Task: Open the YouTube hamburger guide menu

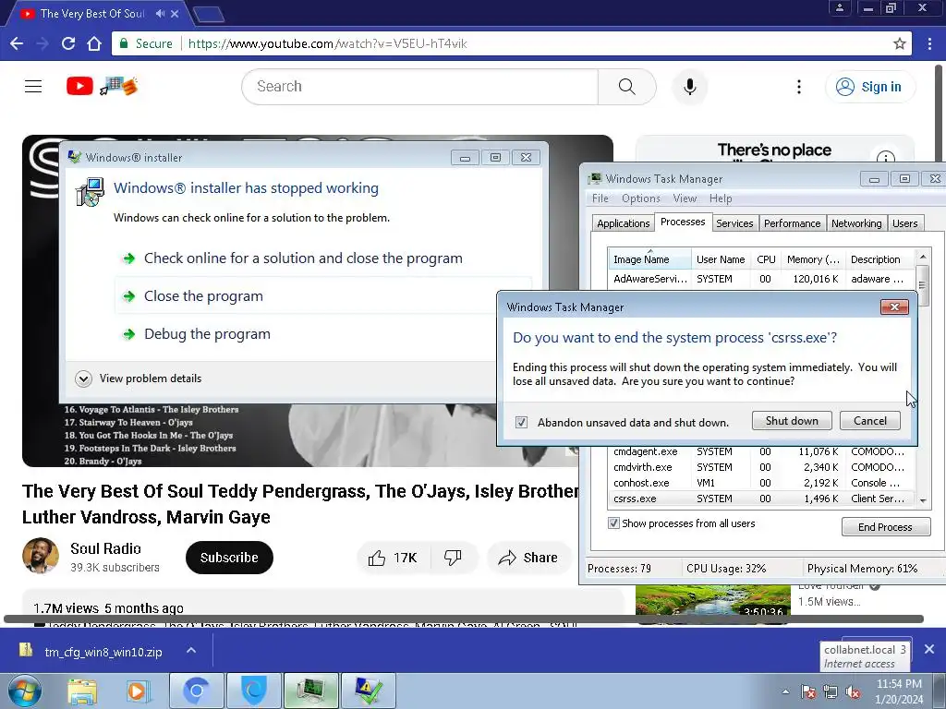Action: (x=33, y=86)
